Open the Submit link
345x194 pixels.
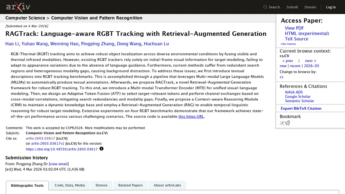[x=292, y=7]
